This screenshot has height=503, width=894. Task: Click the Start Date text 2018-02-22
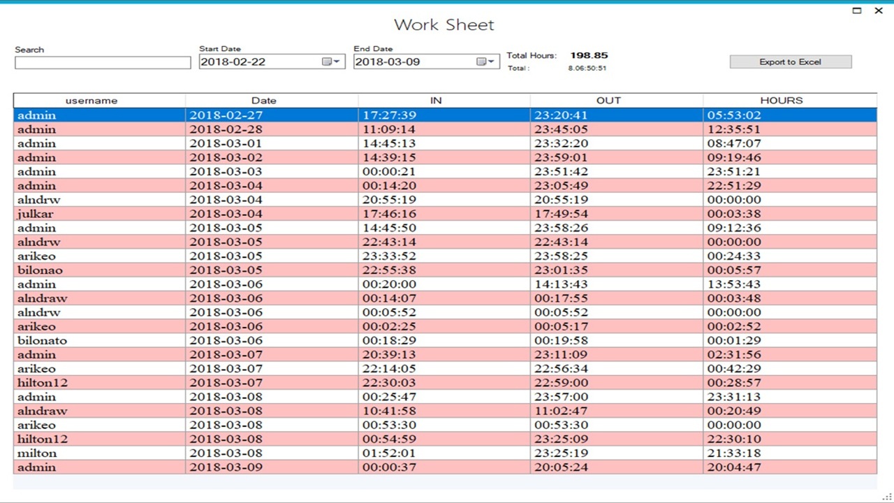(x=233, y=61)
